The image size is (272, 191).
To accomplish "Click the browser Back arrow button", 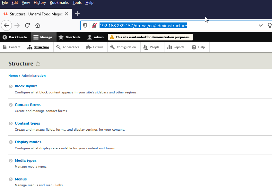I will point(6,25).
